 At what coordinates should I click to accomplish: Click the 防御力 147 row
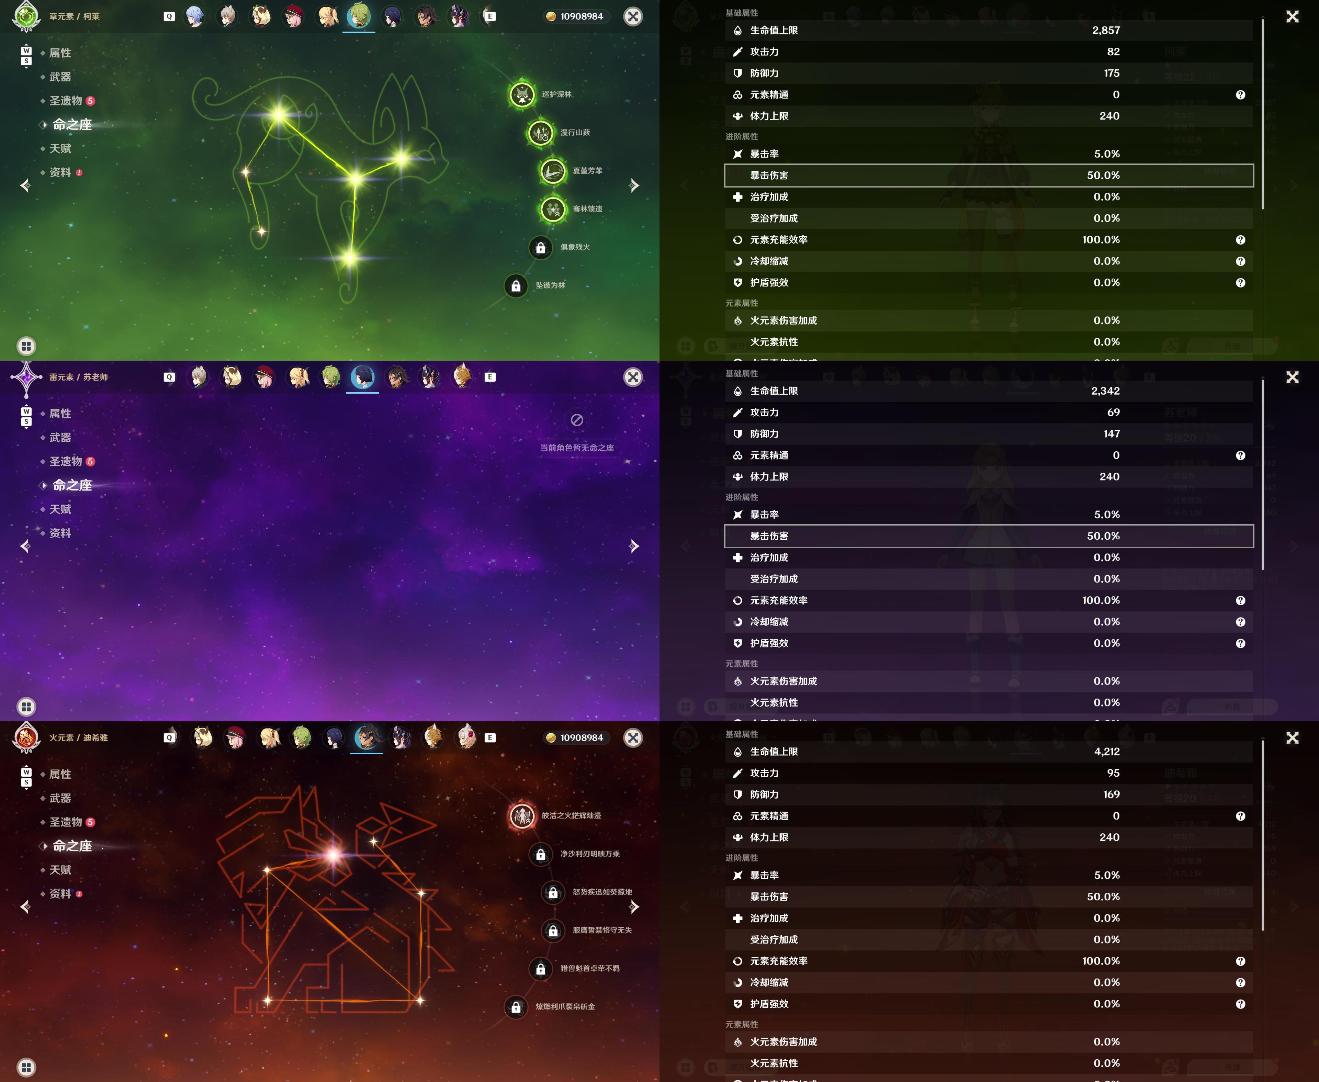(x=989, y=435)
